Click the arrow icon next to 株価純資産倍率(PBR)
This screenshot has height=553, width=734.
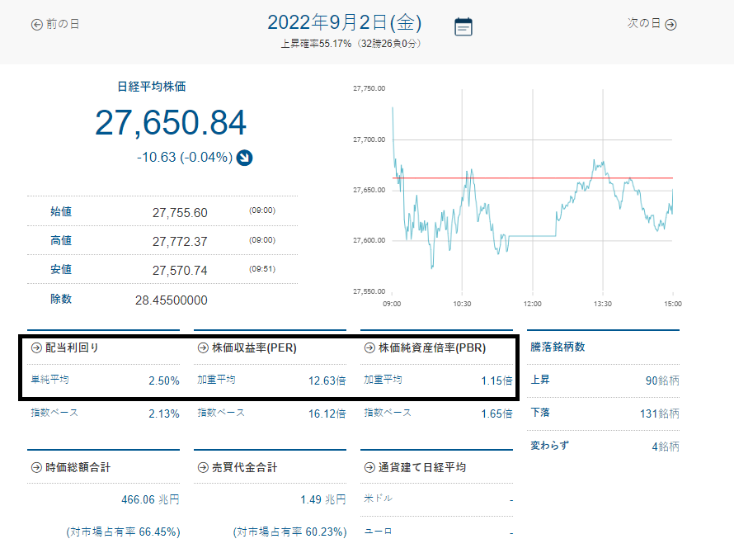369,347
